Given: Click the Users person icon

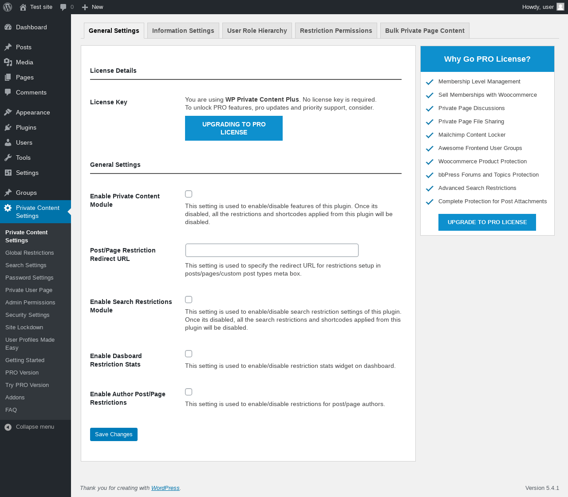Looking at the screenshot, I should (x=8, y=142).
